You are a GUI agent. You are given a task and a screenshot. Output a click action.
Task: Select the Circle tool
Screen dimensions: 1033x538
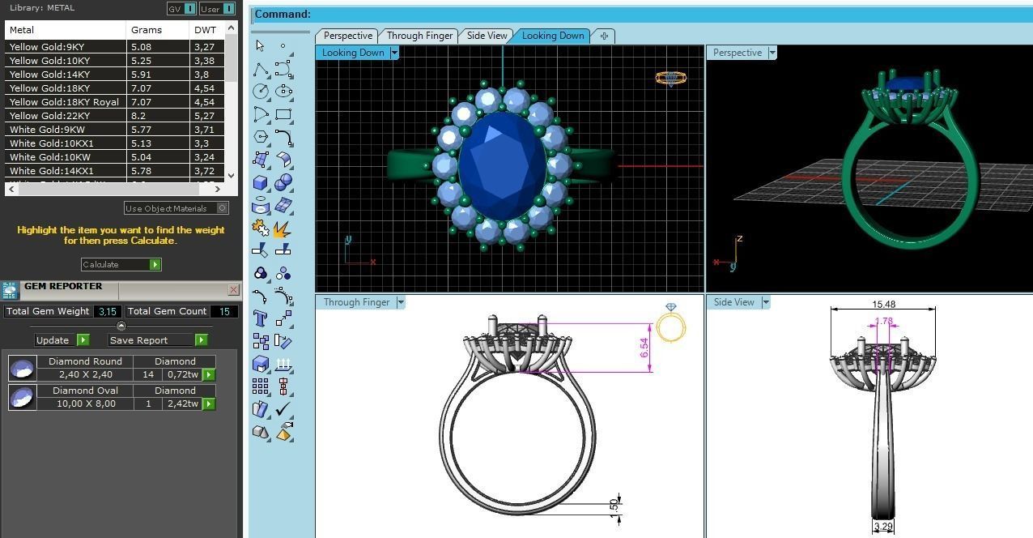[260, 92]
